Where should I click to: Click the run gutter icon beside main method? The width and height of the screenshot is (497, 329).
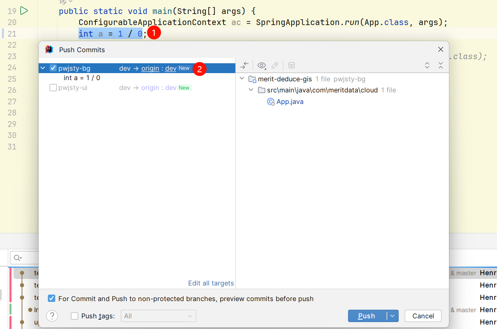point(24,11)
